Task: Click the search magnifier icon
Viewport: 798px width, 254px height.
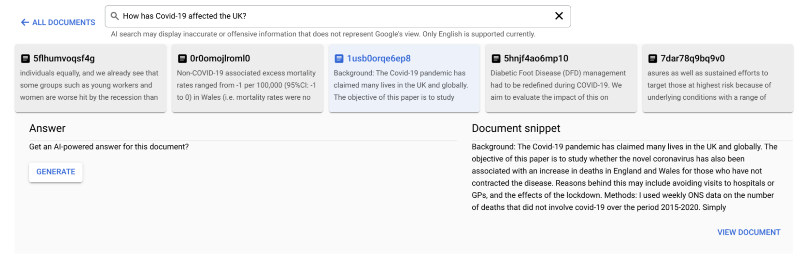Action: pyautogui.click(x=115, y=16)
